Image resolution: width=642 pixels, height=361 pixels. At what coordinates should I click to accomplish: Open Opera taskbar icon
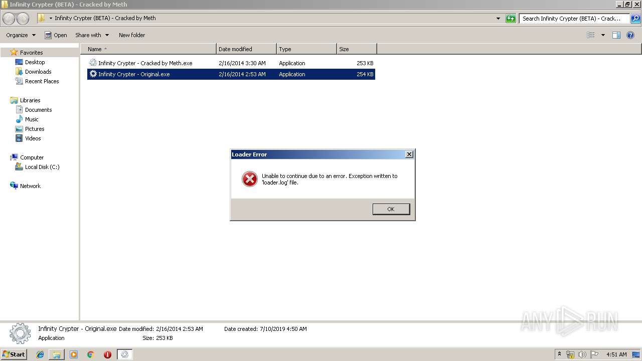107,354
